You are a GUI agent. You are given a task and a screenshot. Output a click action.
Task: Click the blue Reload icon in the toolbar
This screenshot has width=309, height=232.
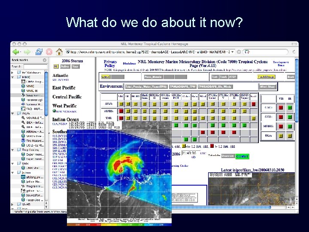point(39,52)
